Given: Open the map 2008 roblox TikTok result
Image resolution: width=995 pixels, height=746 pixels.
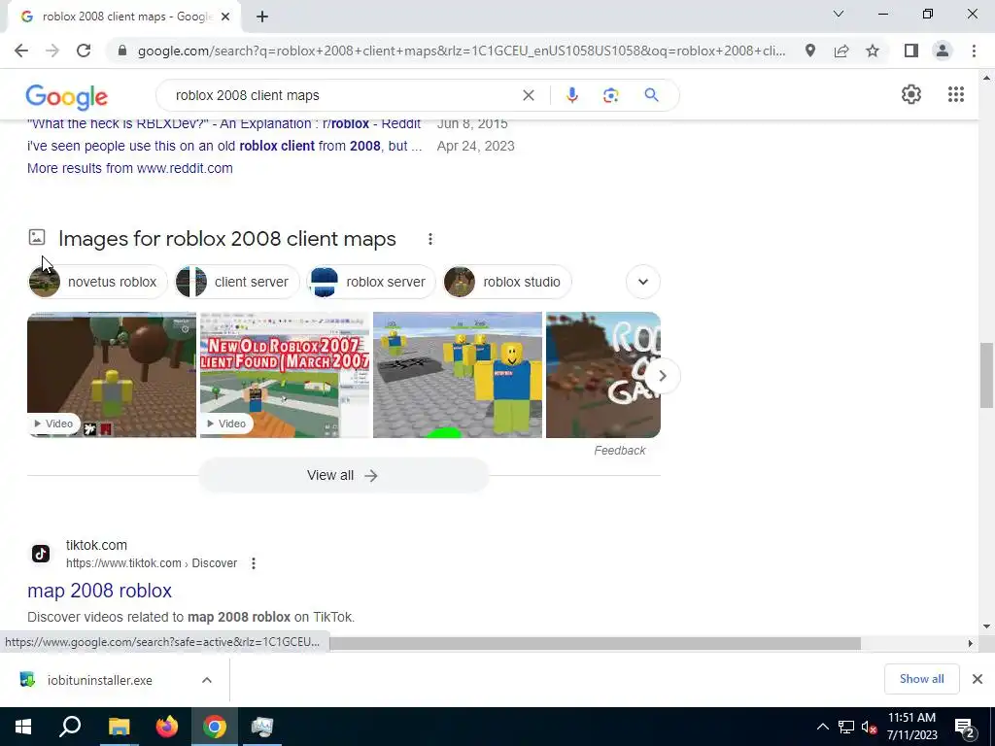Looking at the screenshot, I should tap(100, 591).
